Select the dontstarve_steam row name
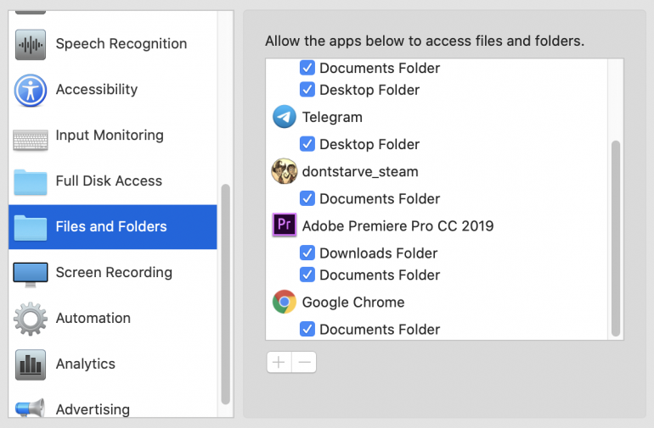 click(x=360, y=171)
